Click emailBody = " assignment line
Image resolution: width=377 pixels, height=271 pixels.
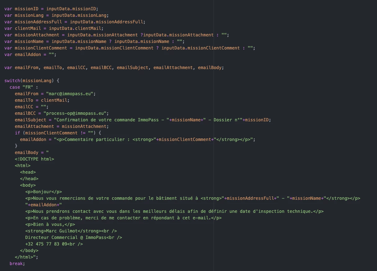point(32,152)
